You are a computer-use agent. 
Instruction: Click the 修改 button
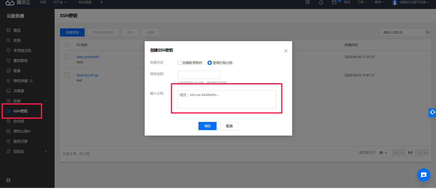click(130, 32)
